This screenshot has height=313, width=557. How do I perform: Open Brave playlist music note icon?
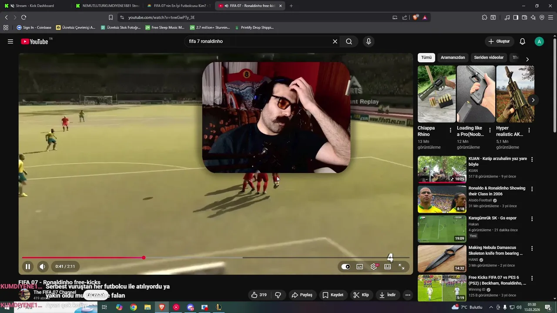point(507,17)
